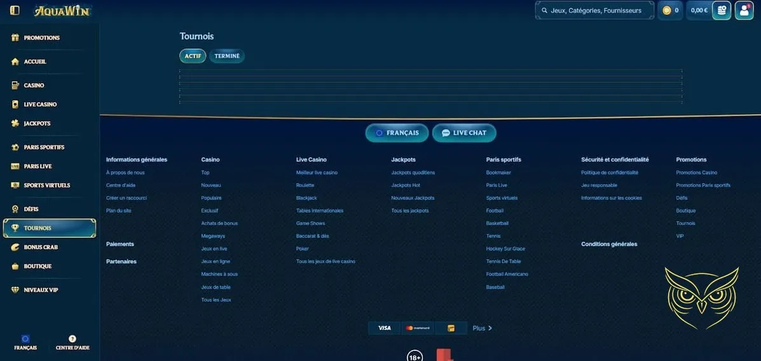Click the gold coin balance icon
The image size is (761, 361).
(x=667, y=10)
